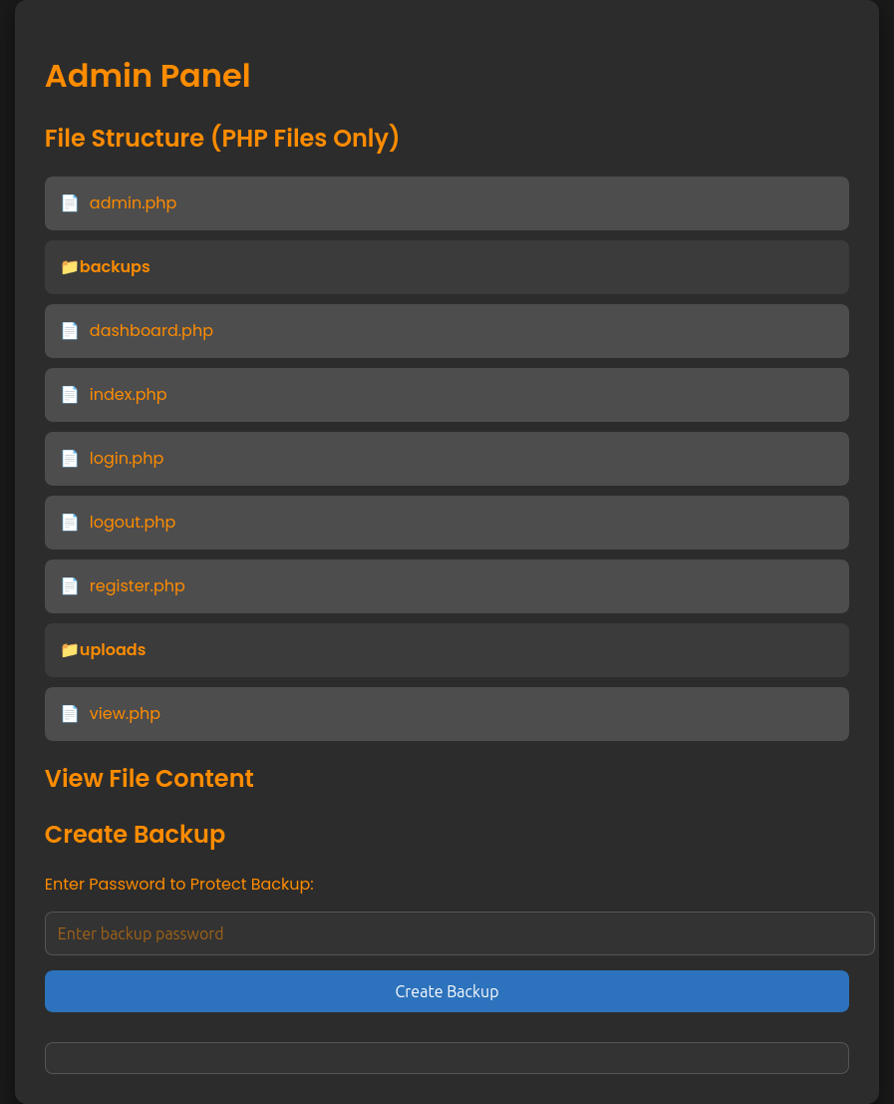View the dashboard.php file
The image size is (894, 1104).
pyautogui.click(x=150, y=331)
